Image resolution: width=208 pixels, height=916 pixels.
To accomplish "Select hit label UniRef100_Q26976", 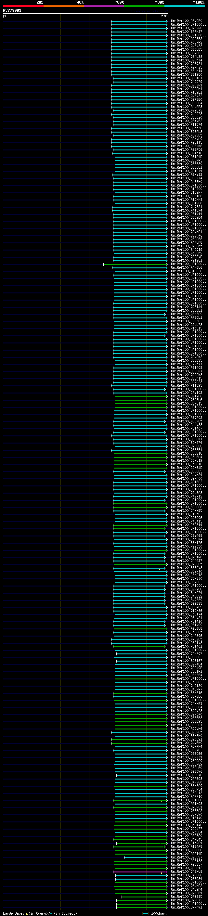I will click(187, 775).
